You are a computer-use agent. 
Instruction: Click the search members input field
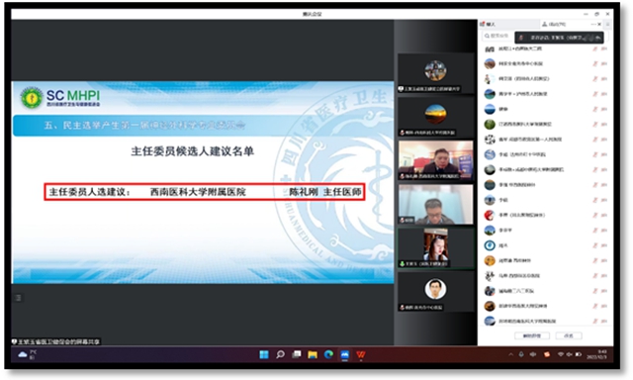coord(497,36)
